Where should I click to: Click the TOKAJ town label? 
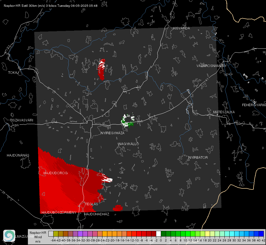click(x=13, y=73)
